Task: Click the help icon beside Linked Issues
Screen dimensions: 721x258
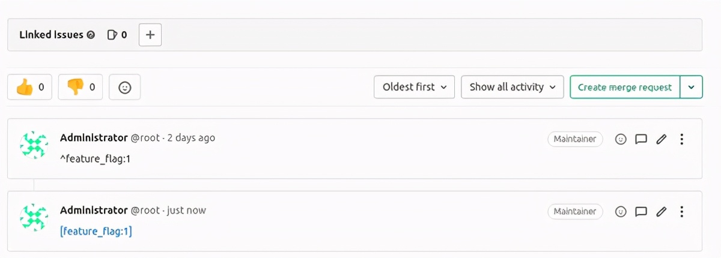Action: pos(91,35)
